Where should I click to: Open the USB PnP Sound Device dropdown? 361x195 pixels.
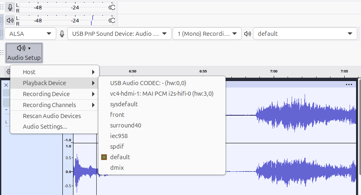click(119, 34)
